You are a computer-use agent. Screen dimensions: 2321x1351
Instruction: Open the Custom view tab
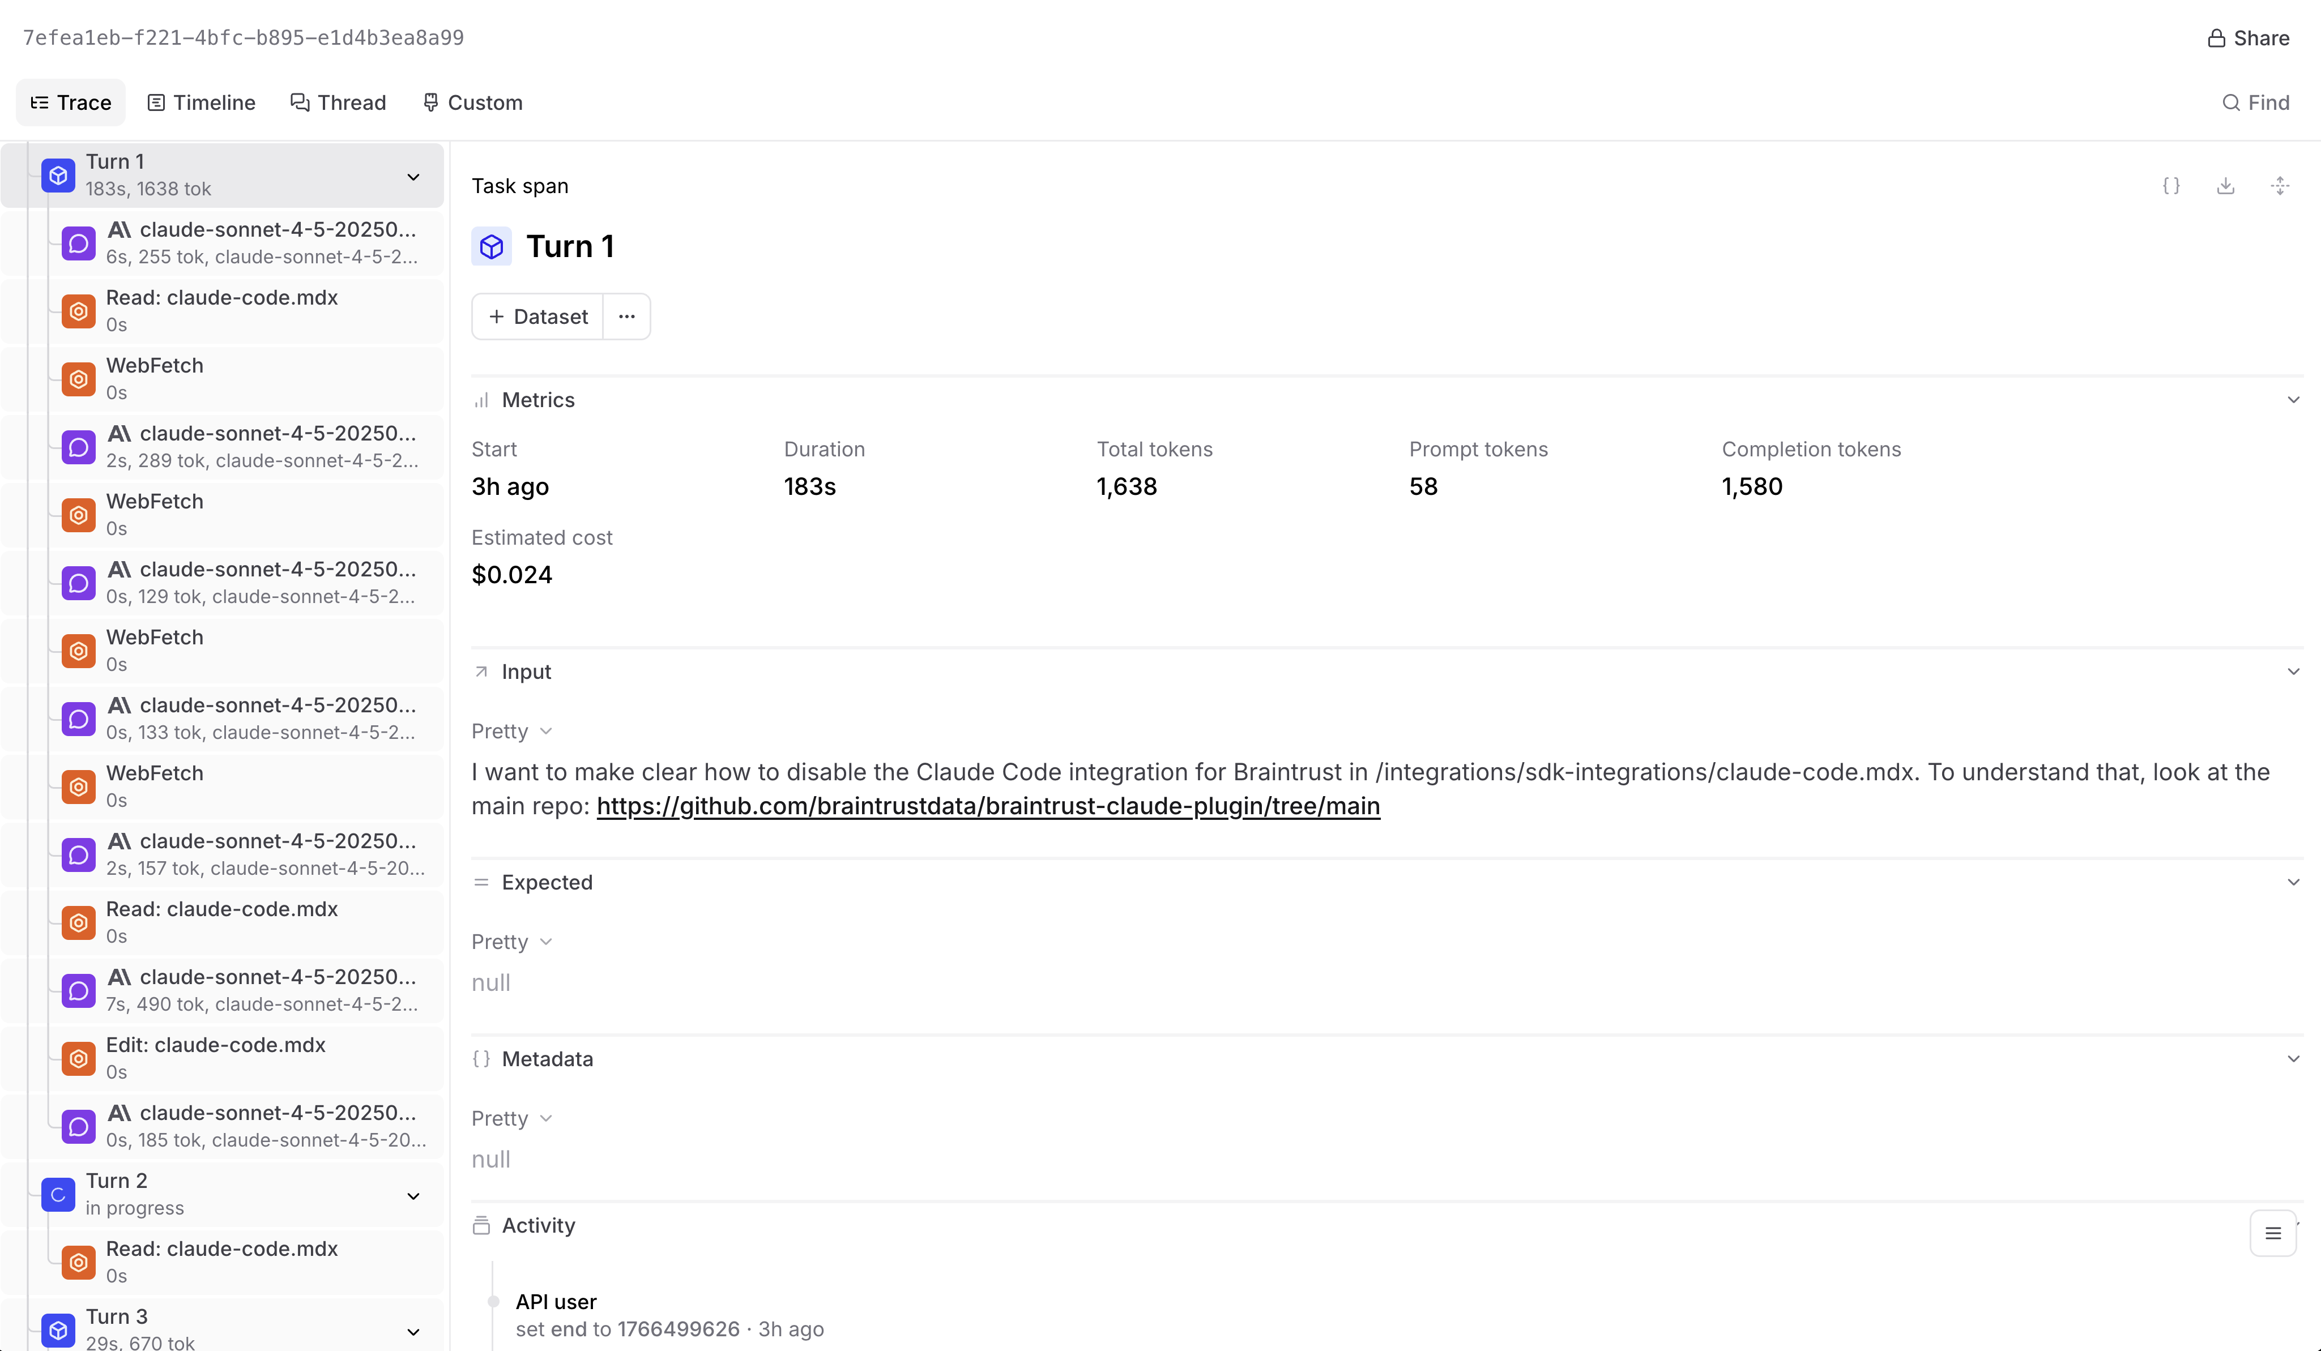tap(472, 102)
